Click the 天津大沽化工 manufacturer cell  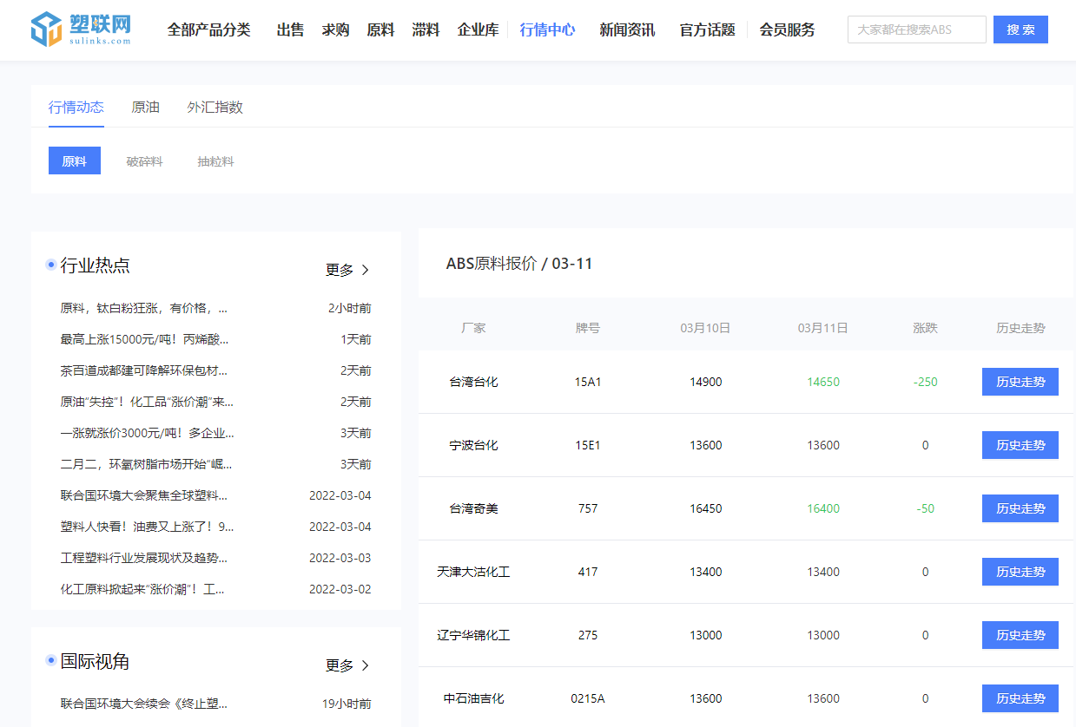pos(473,572)
